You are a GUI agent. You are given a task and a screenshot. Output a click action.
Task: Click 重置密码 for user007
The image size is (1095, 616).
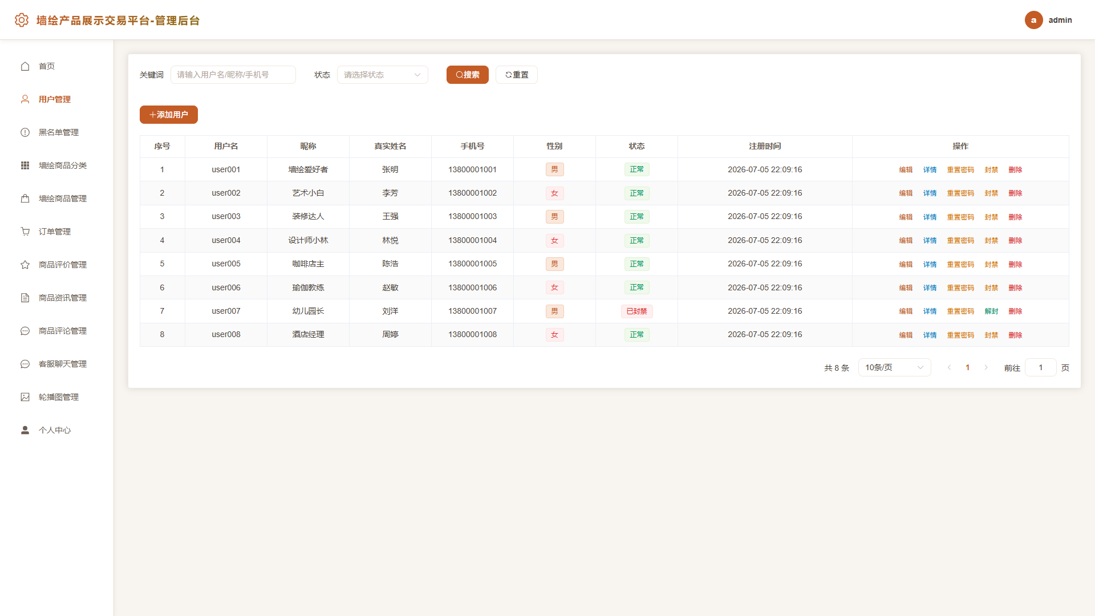[960, 311]
